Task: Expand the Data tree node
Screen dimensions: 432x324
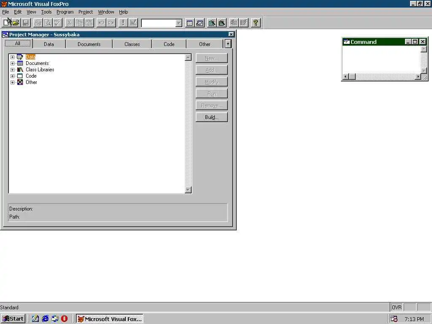Action: [x=12, y=57]
